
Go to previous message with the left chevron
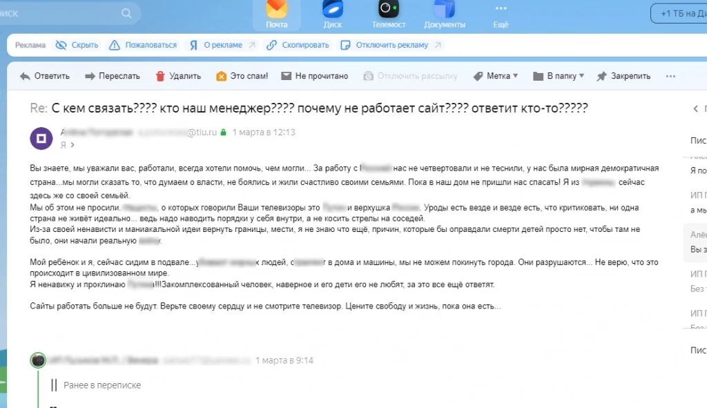(x=696, y=108)
